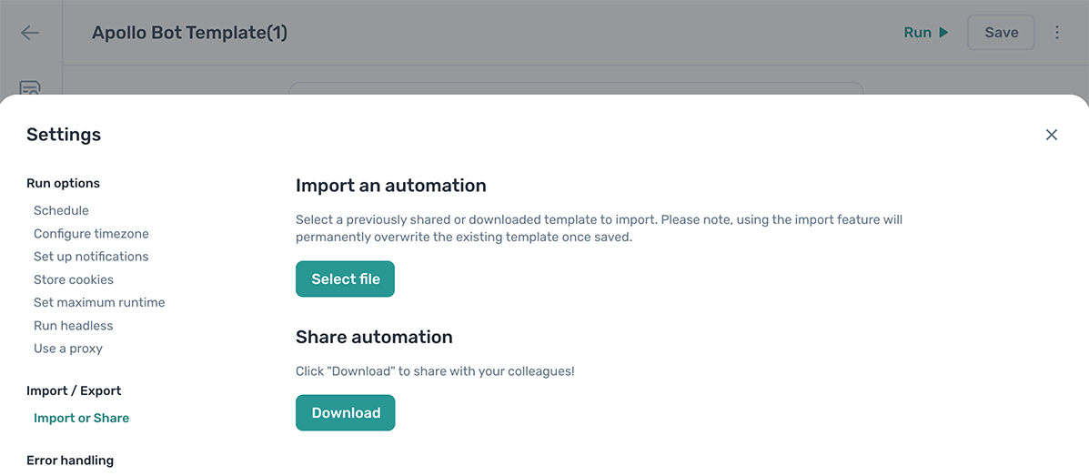Click the Error handling heading
Viewport: 1089px width, 476px height.
[70, 460]
